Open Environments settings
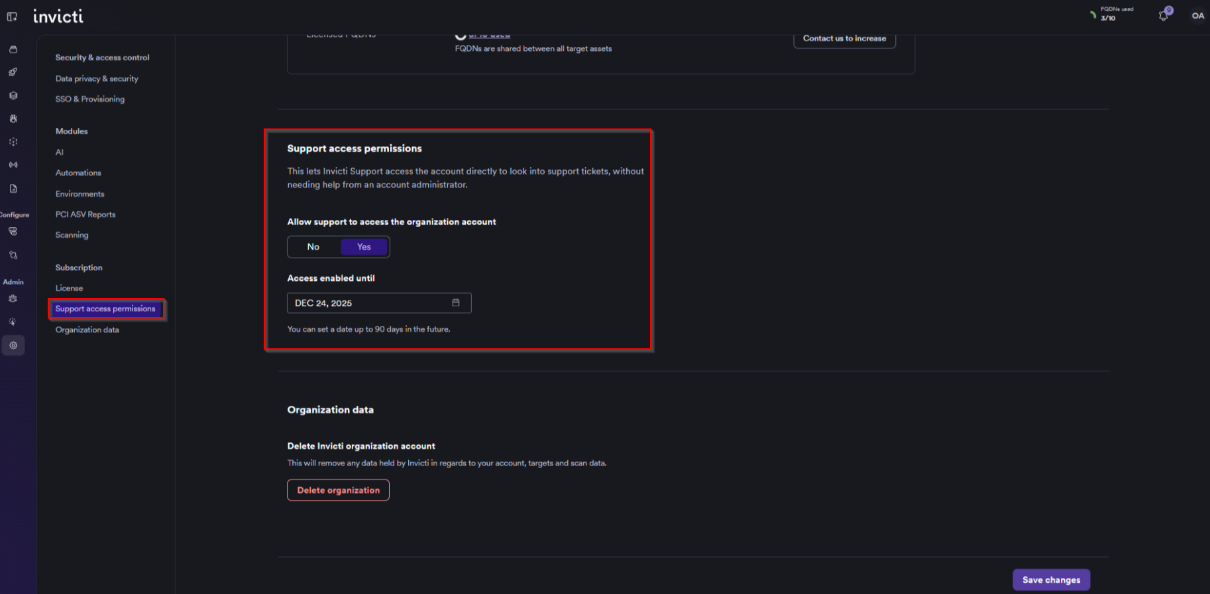The width and height of the screenshot is (1210, 594). (x=80, y=194)
